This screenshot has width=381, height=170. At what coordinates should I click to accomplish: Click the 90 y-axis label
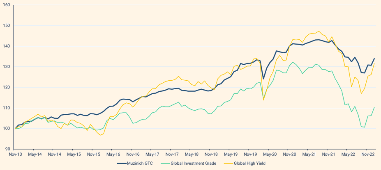(8, 149)
